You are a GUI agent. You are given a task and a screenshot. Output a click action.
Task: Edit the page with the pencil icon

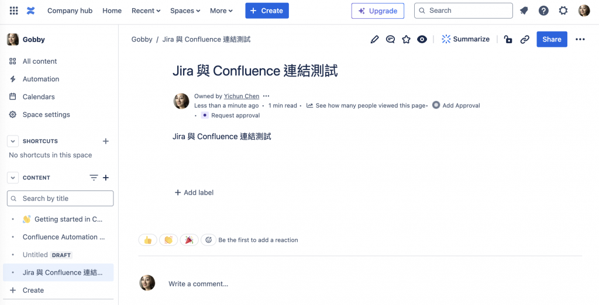(x=375, y=39)
